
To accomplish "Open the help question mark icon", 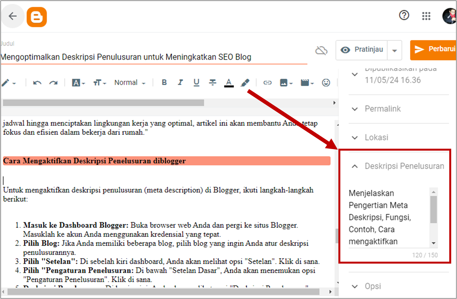I will (x=404, y=15).
